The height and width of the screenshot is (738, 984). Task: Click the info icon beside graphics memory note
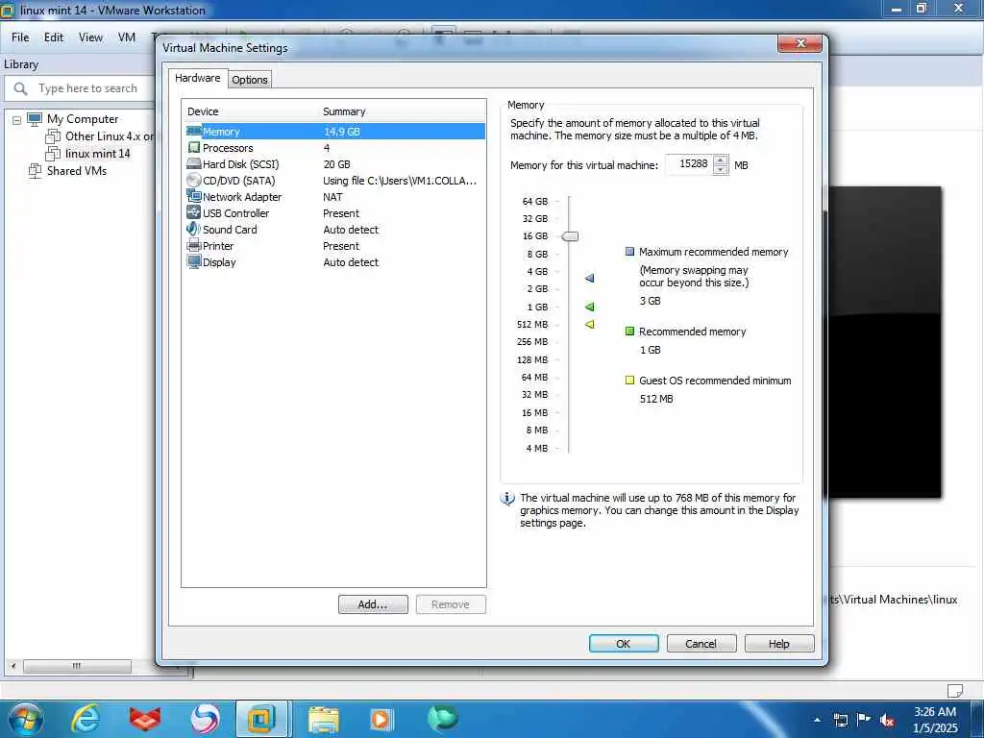click(x=507, y=499)
